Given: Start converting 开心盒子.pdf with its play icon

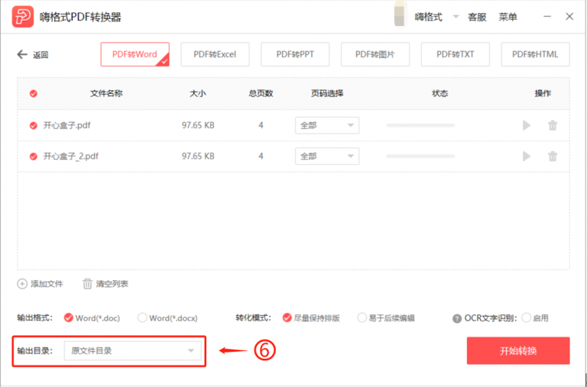Looking at the screenshot, I should 527,125.
